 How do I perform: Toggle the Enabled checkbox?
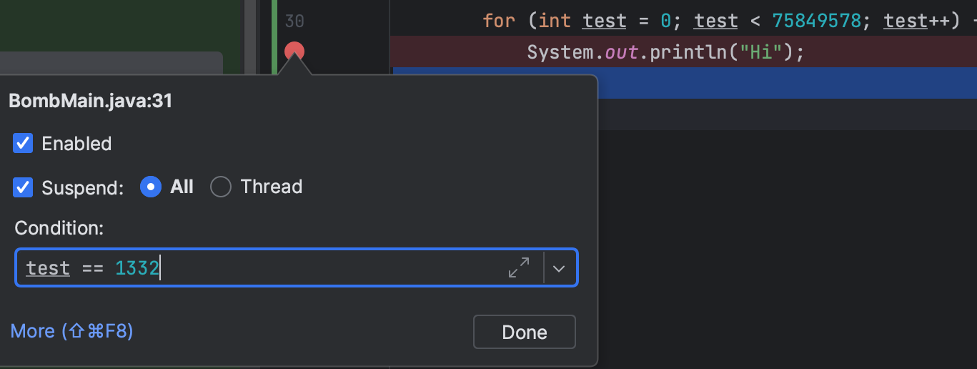[23, 144]
